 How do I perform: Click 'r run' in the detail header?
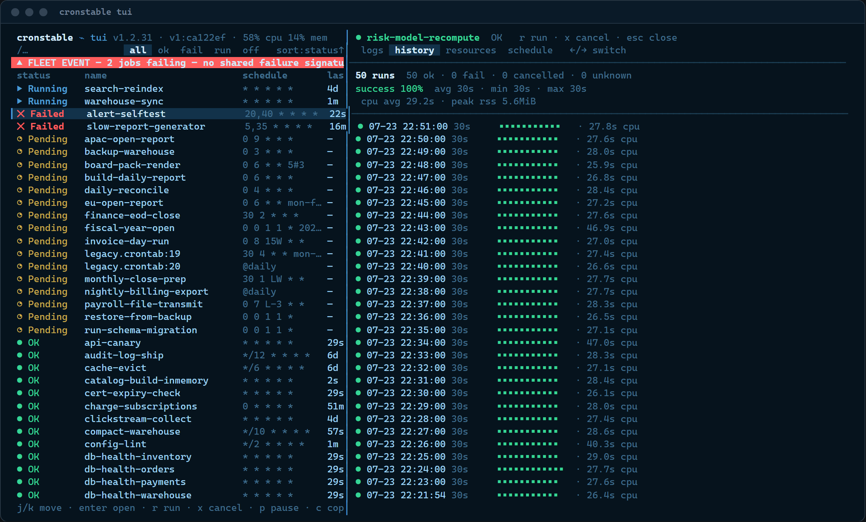[x=533, y=37]
